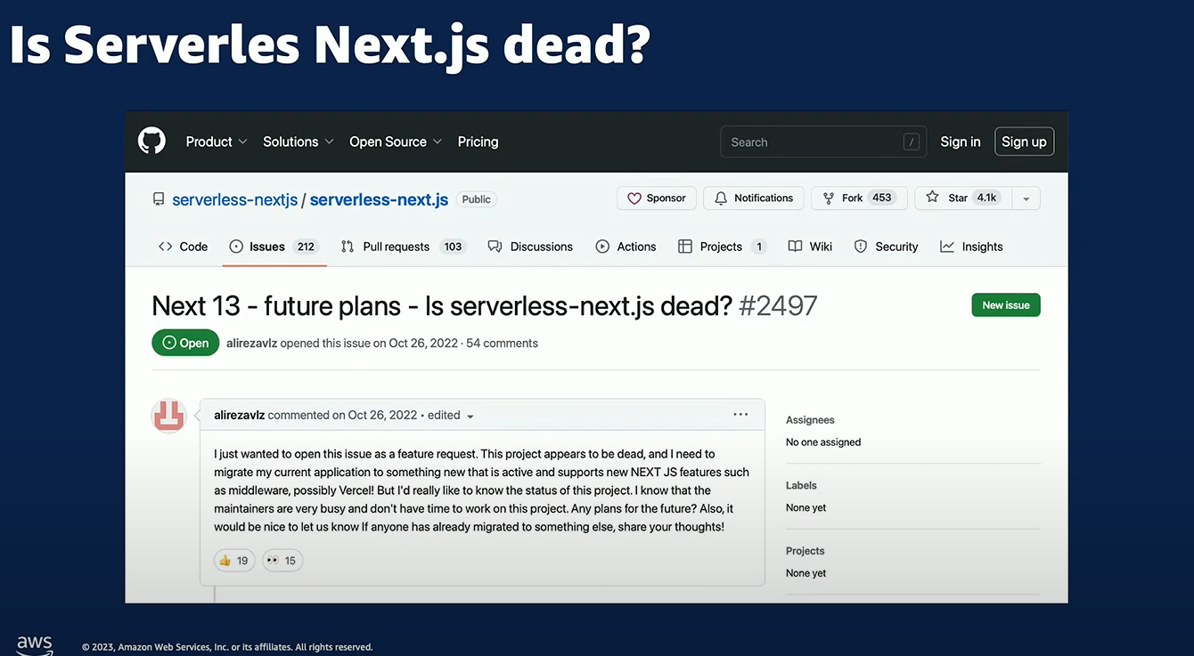1194x656 pixels.
Task: Click the fork count 453
Action: 882,198
